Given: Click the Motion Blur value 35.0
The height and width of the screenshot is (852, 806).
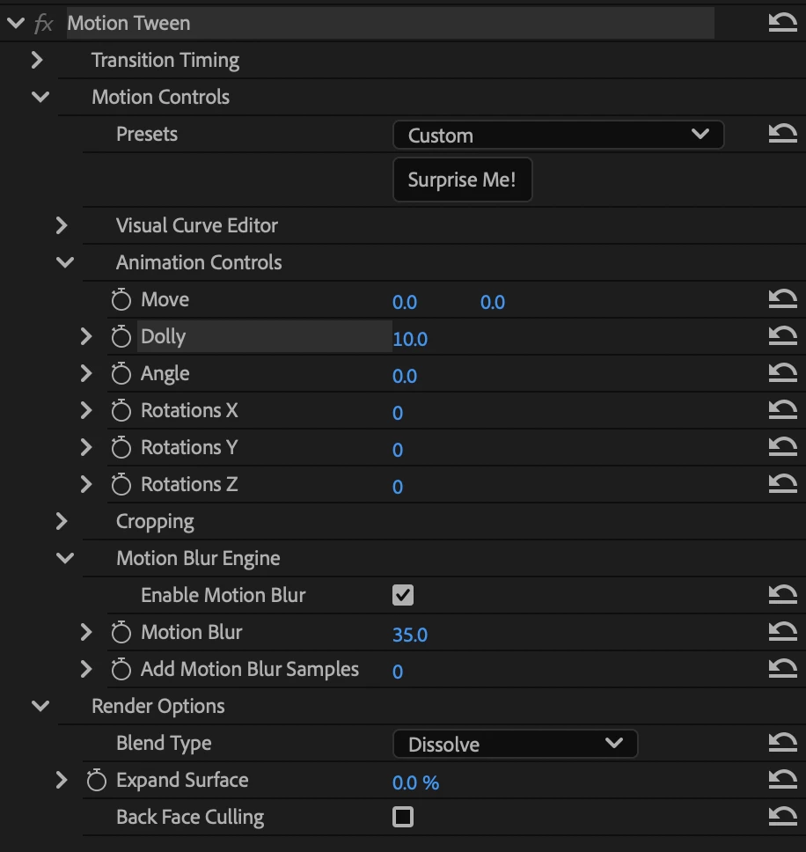Looking at the screenshot, I should (410, 635).
